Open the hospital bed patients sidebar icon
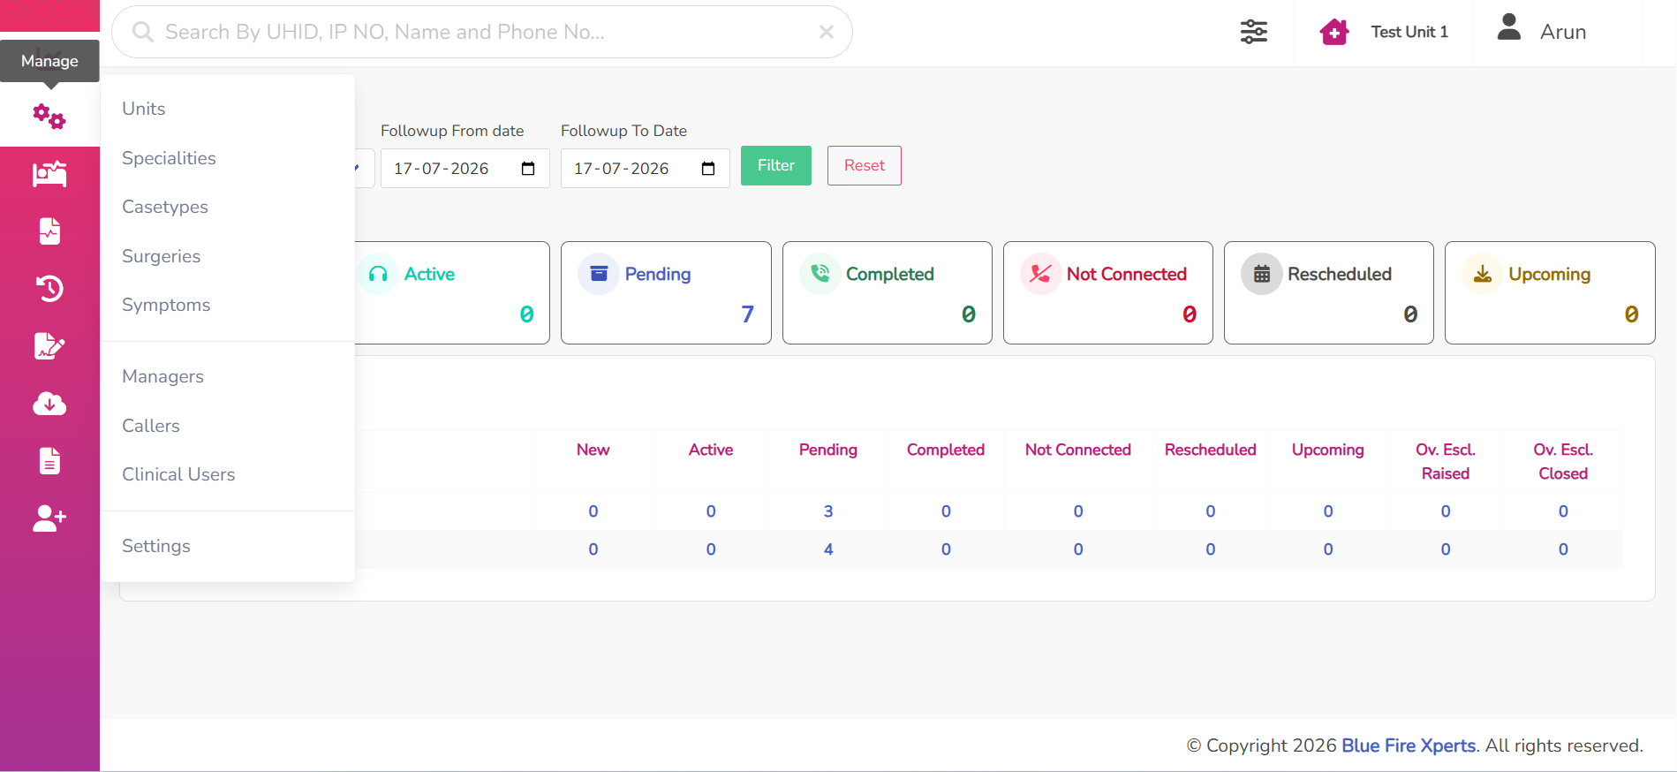 (x=49, y=174)
